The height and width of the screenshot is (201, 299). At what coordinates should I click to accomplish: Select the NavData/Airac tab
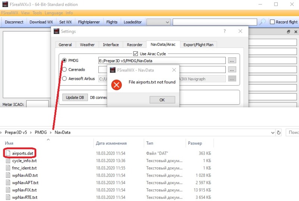(x=163, y=44)
